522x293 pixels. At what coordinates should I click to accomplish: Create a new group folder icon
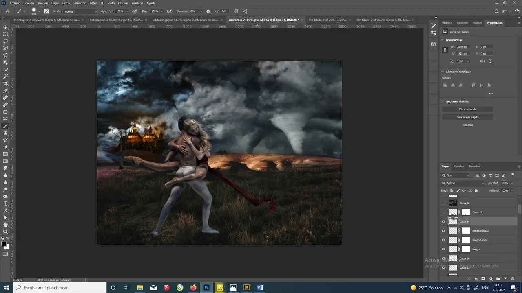498,278
